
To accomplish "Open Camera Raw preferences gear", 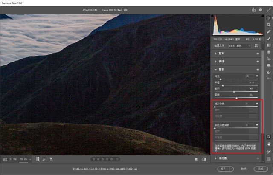I will pyautogui.click(x=260, y=9).
